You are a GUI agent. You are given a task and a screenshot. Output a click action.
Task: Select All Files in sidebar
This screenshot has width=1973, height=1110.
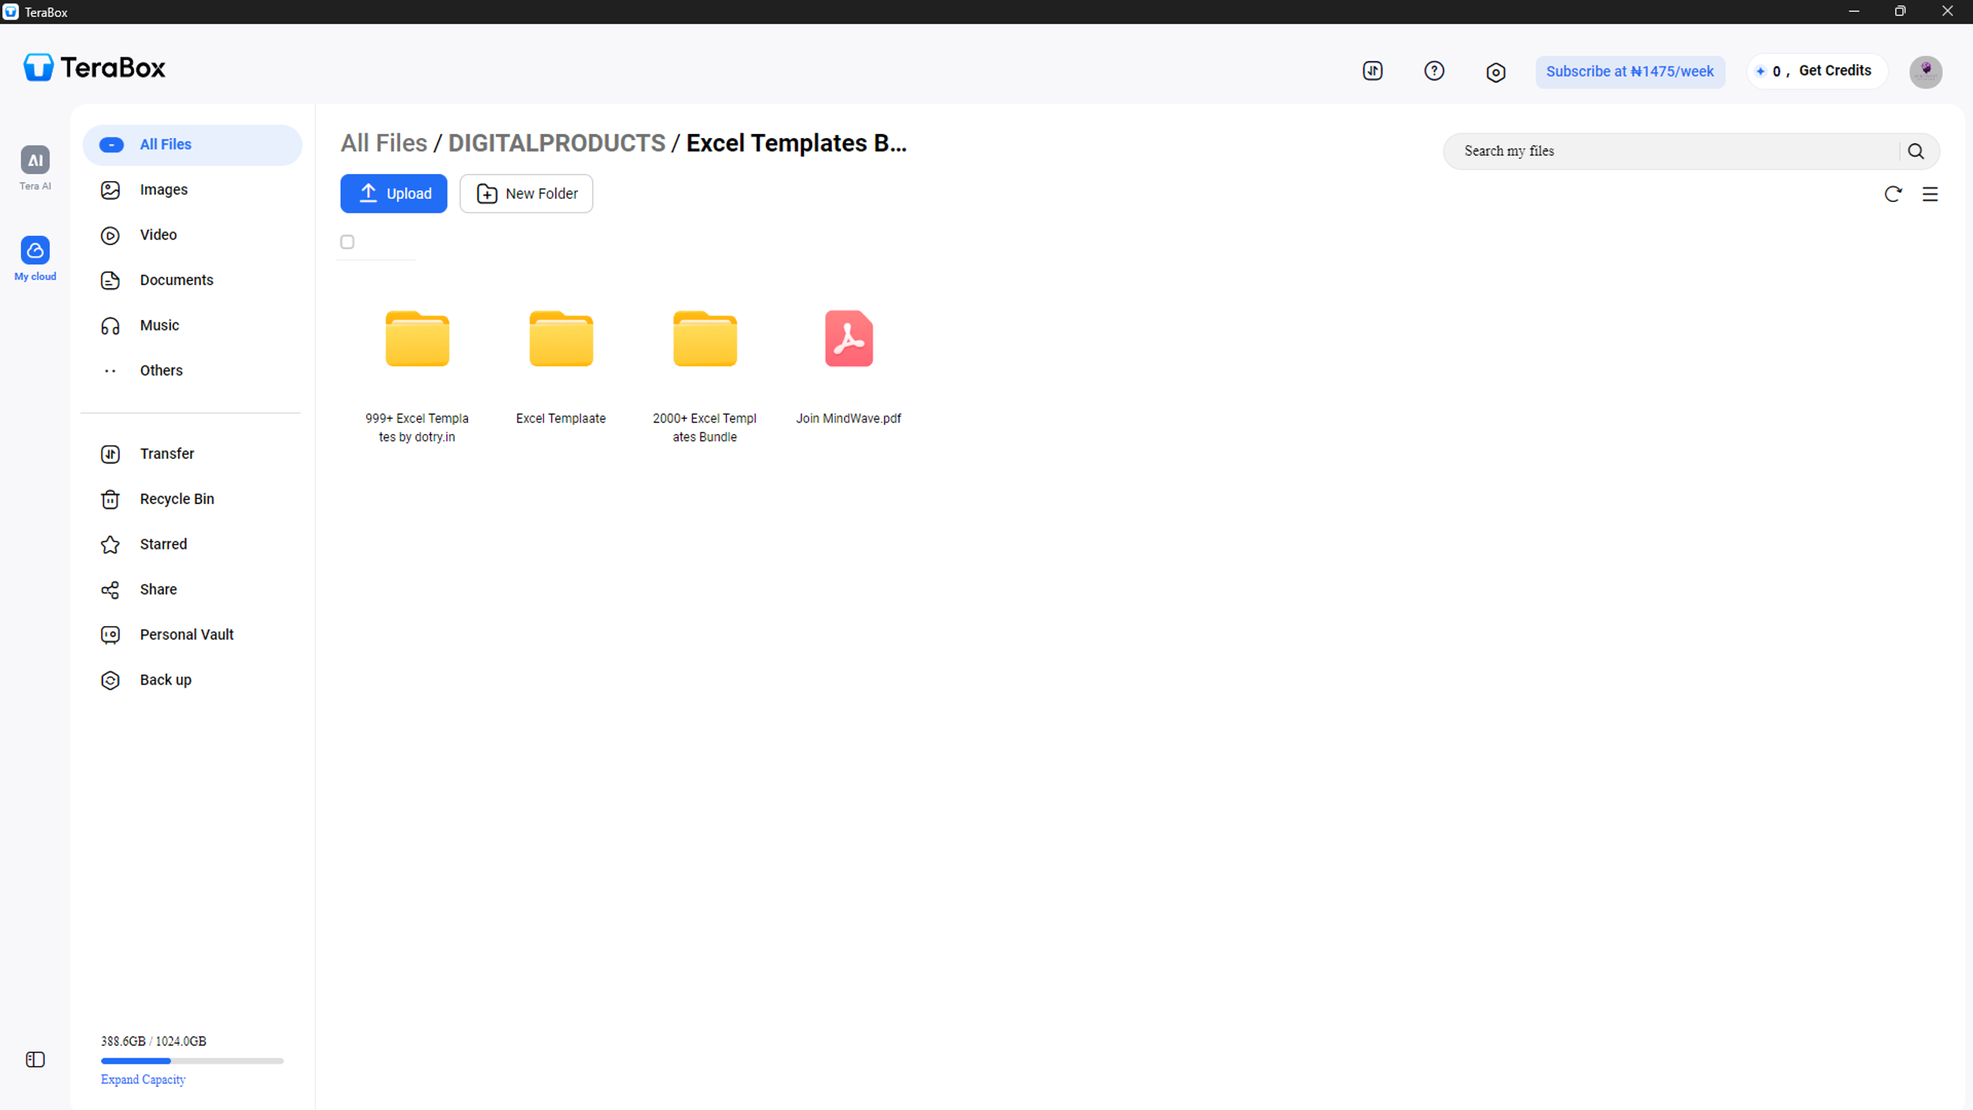click(x=192, y=145)
